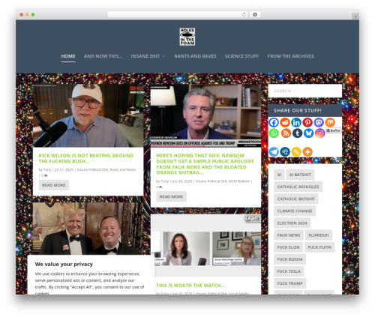The height and width of the screenshot is (317, 375).
Task: Pin the page using the Pinterest icon
Action: tap(307, 122)
